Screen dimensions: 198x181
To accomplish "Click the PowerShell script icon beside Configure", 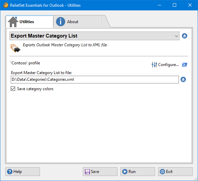I will (185, 65).
